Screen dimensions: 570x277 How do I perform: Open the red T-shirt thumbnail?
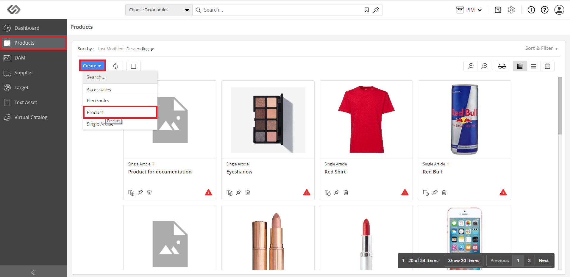tap(366, 119)
